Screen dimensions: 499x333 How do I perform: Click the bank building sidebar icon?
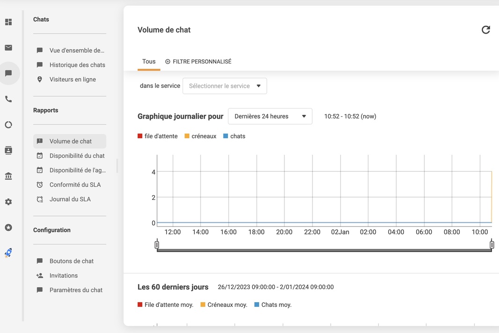pos(7,176)
